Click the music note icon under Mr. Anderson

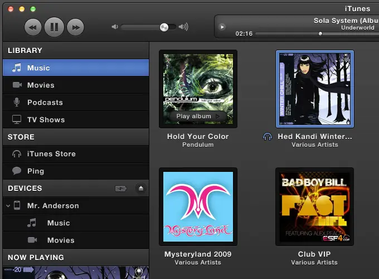coord(32,223)
